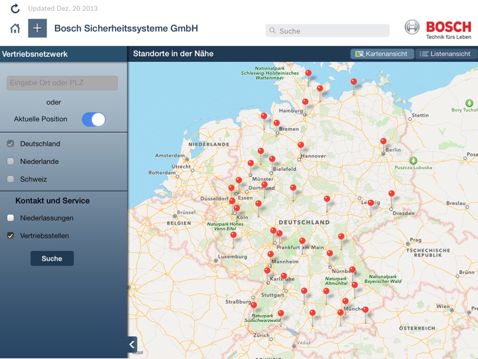Toggle the Aktuelle Position switch
478x359 pixels.
(x=94, y=119)
